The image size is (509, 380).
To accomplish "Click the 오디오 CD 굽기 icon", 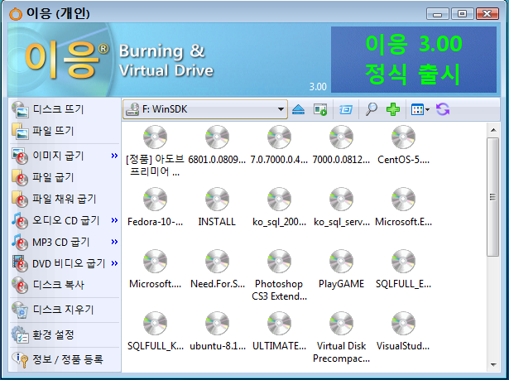I will (20, 221).
